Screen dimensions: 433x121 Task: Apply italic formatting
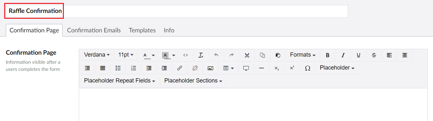(x=343, y=55)
